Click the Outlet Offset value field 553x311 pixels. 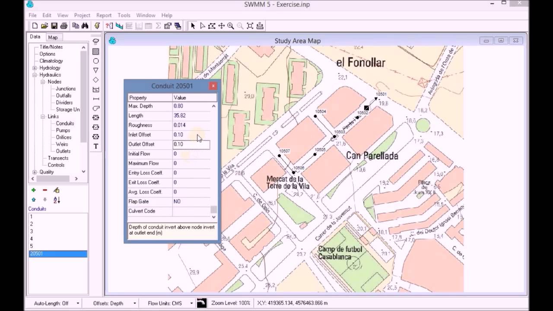pyautogui.click(x=191, y=144)
